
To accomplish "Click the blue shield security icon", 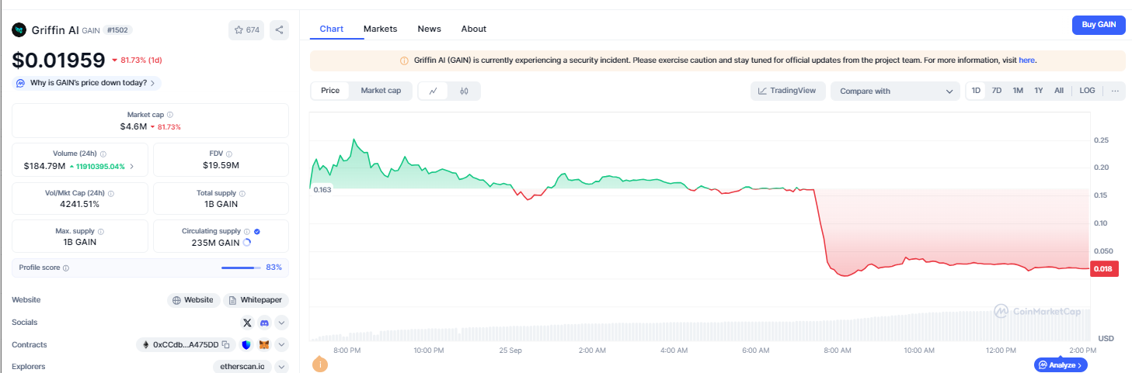I will click(x=246, y=345).
